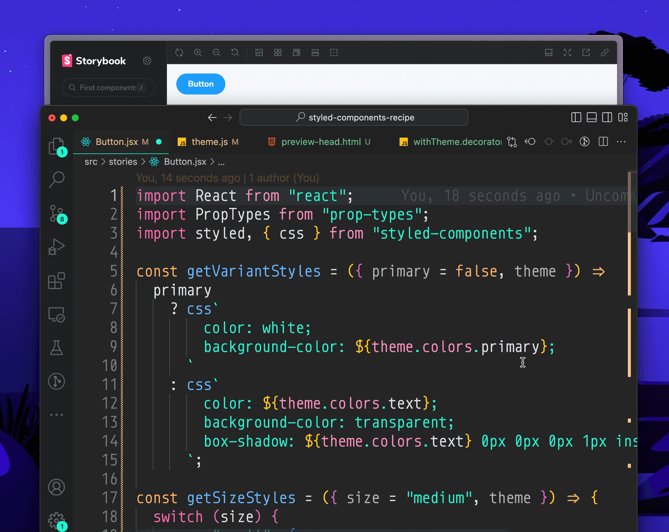This screenshot has height=532, width=669.
Task: Expand the stories breadcrumb in the editor path
Action: (123, 162)
